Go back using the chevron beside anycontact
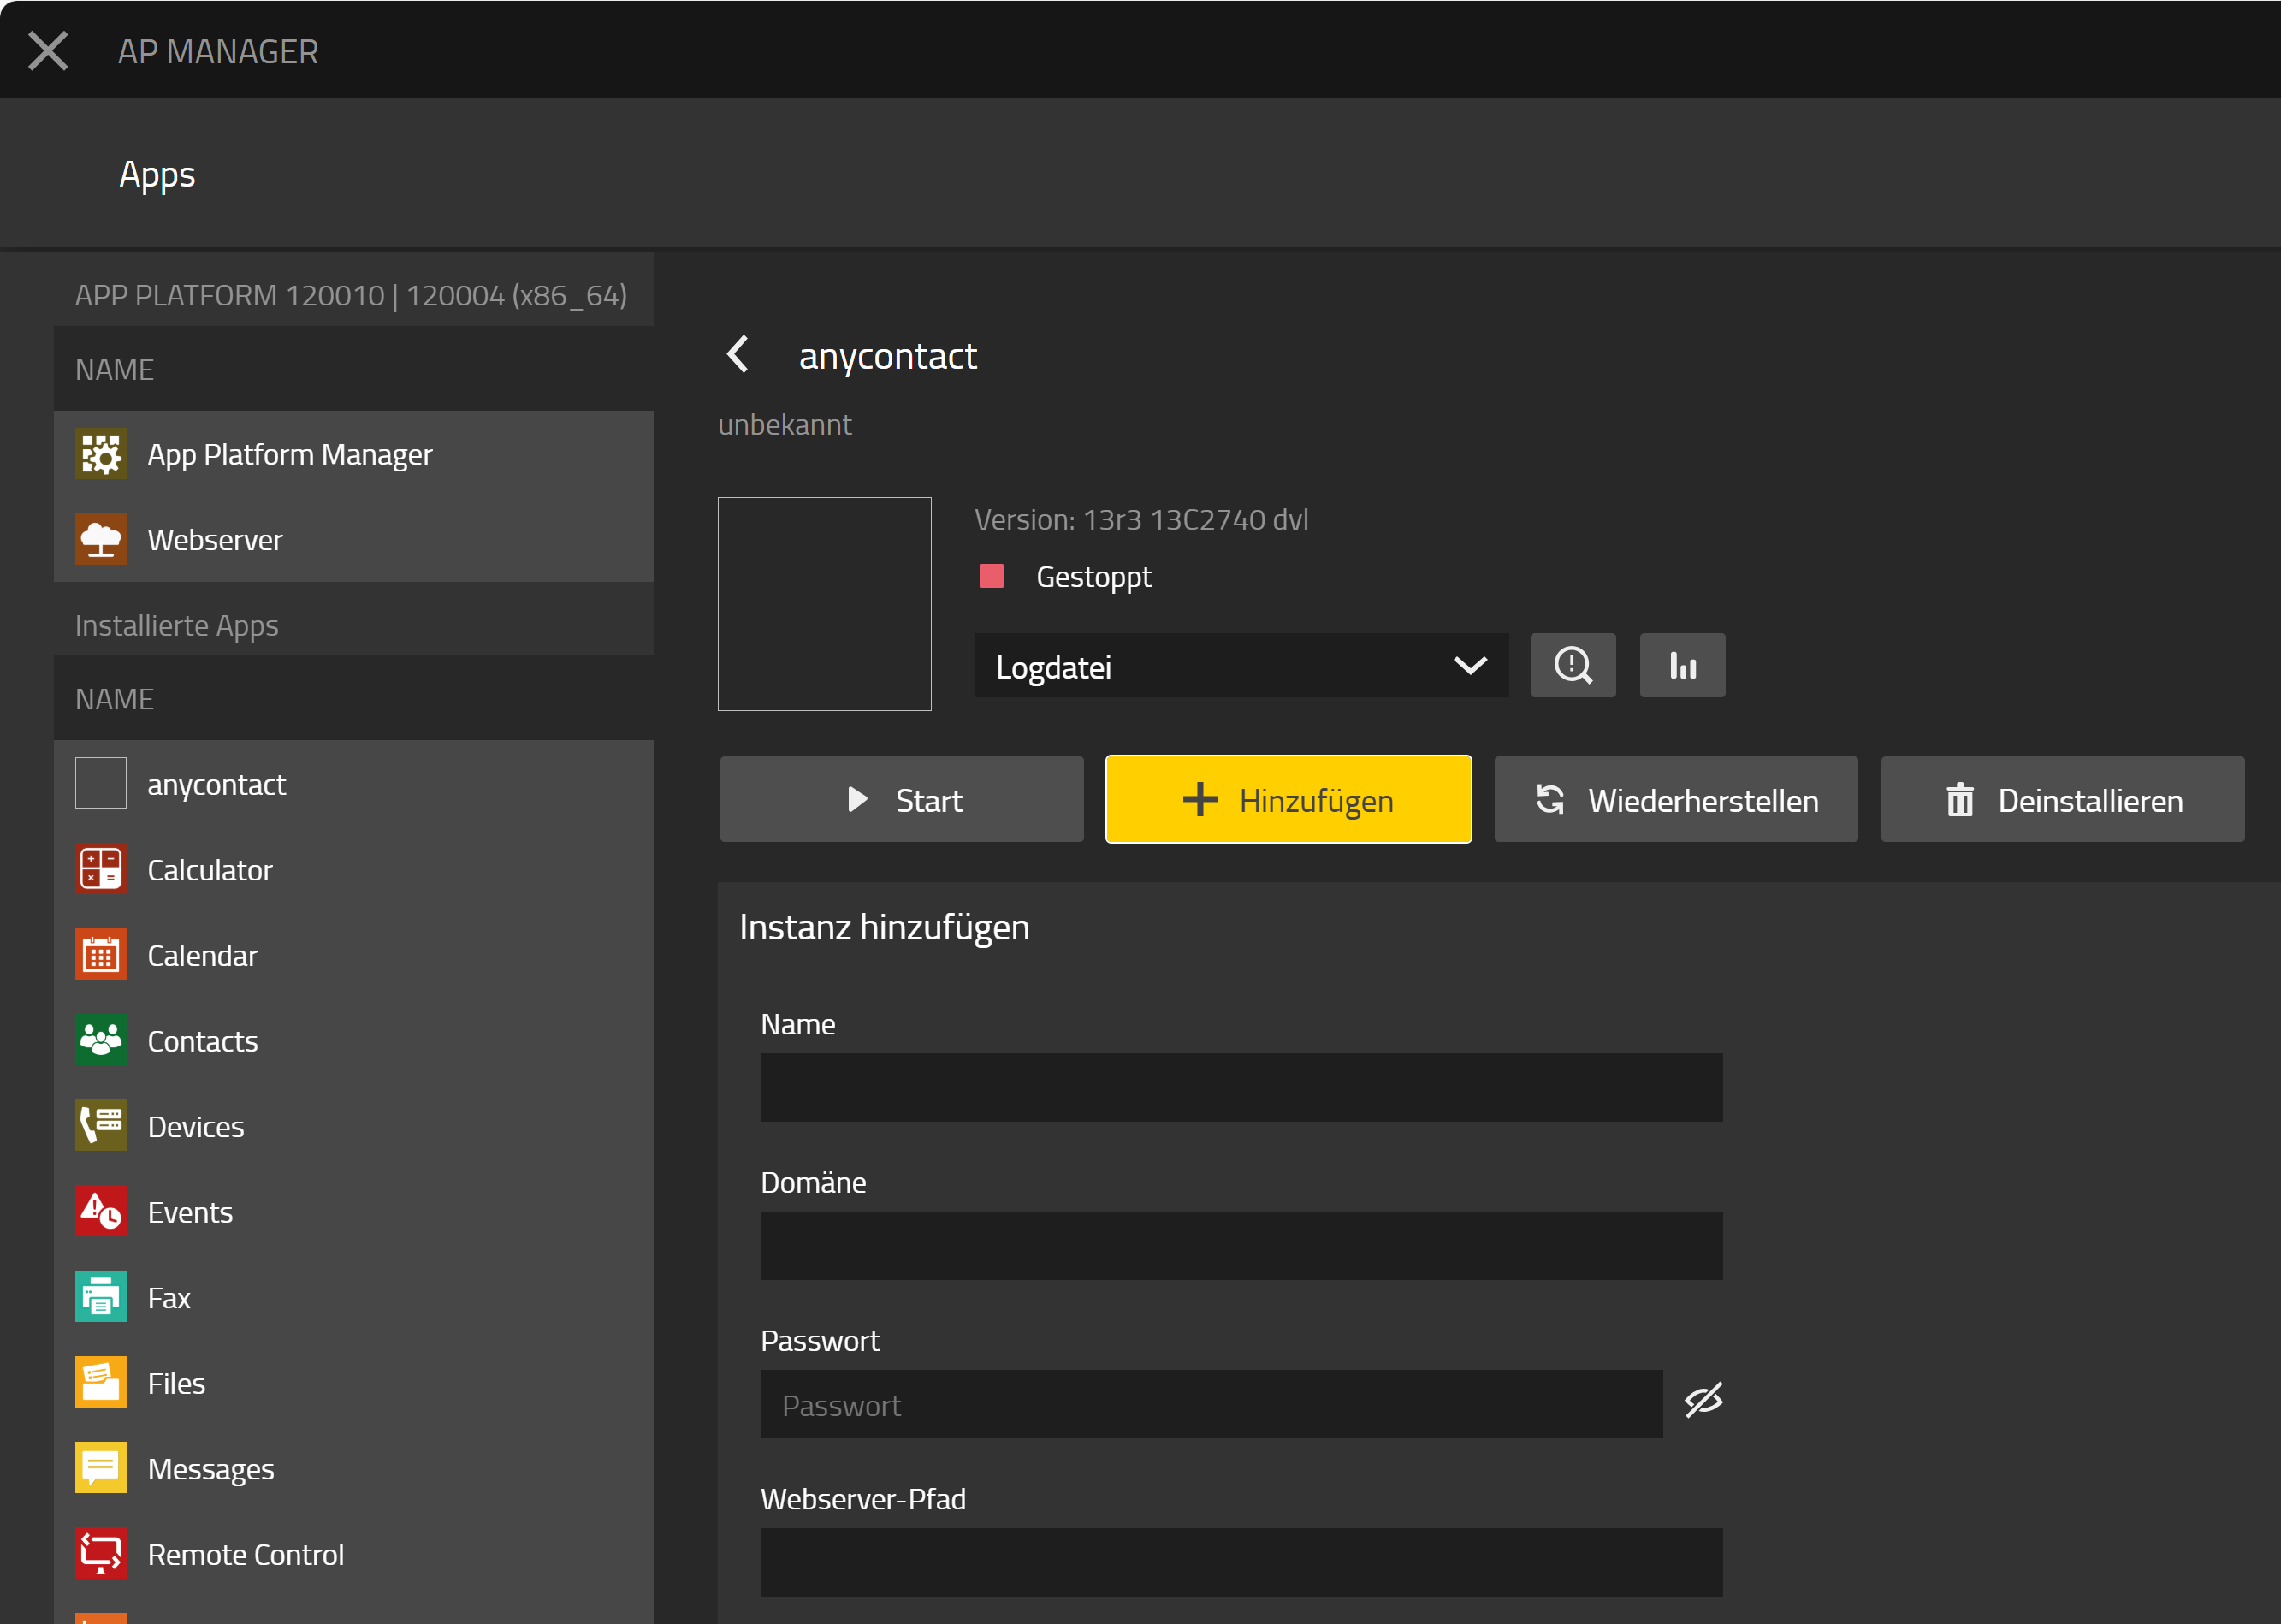Viewport: 2281px width, 1624px height. [738, 354]
